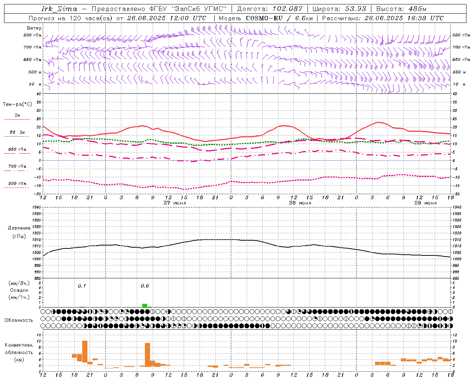Image resolution: width=472 pixels, height=378 pixels.
Task: Click the Облачность cloud cover label
Action: tap(19, 320)
